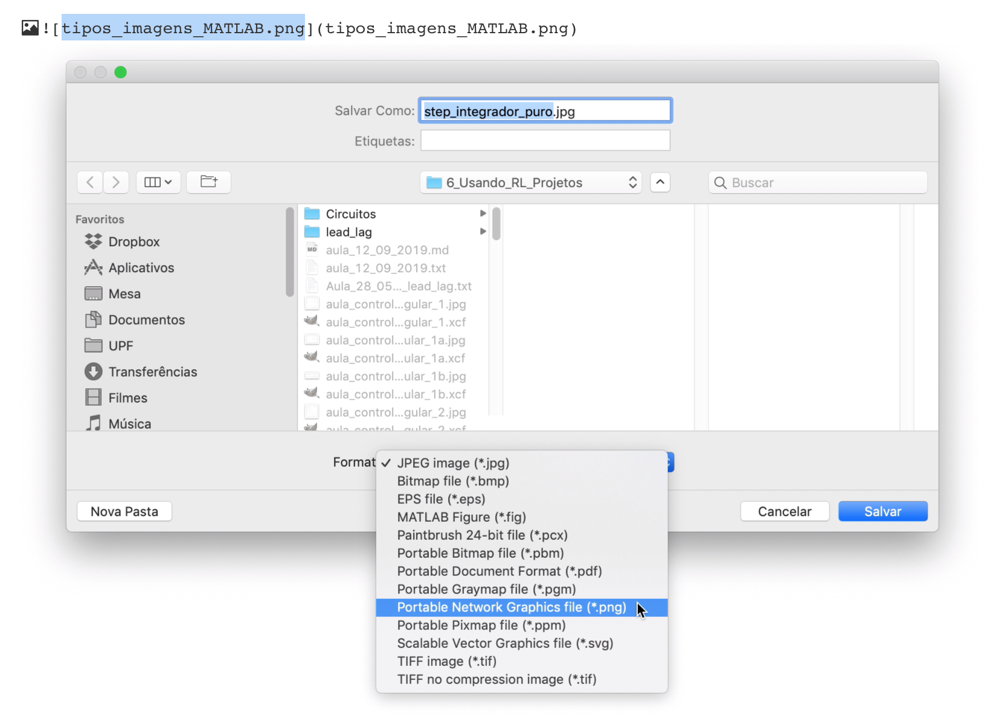Click the search magnifier icon
Image resolution: width=993 pixels, height=722 pixels.
pos(720,182)
